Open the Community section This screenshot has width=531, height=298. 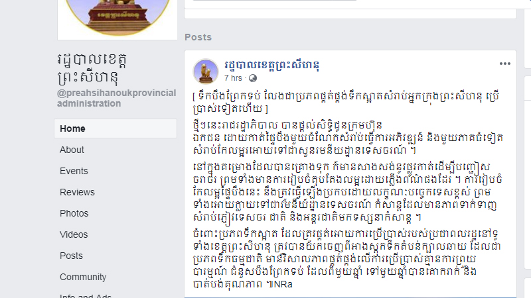click(83, 277)
